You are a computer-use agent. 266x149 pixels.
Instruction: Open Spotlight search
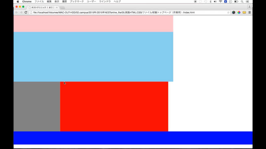242,2
